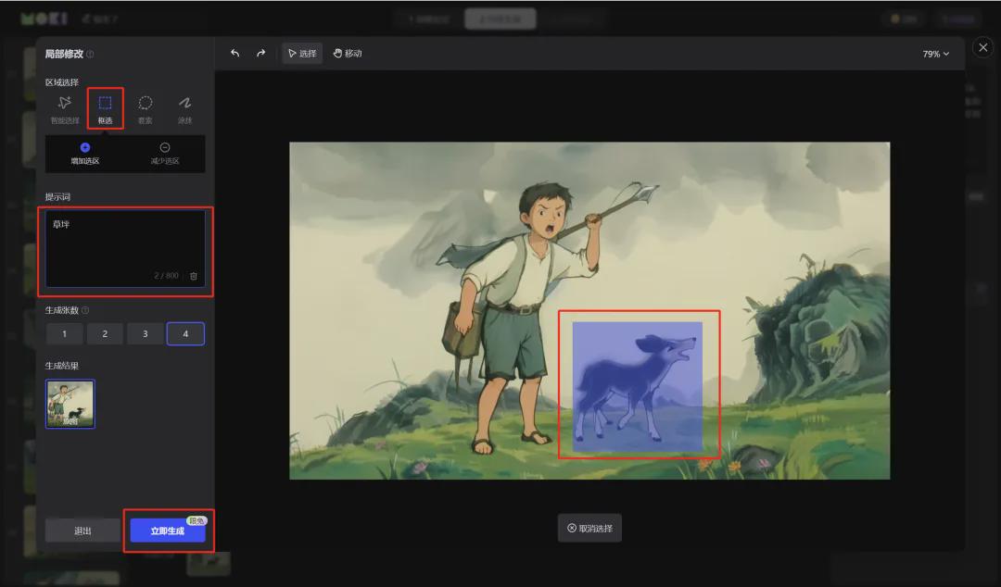Select generation count option 1

coord(64,333)
